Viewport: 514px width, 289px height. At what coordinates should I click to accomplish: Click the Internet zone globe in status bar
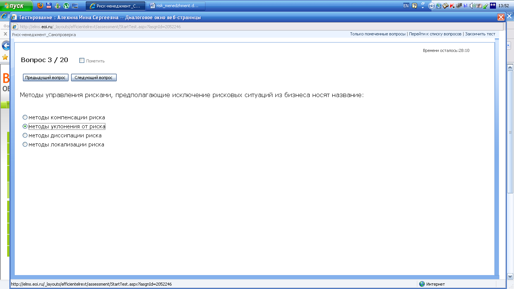422,284
